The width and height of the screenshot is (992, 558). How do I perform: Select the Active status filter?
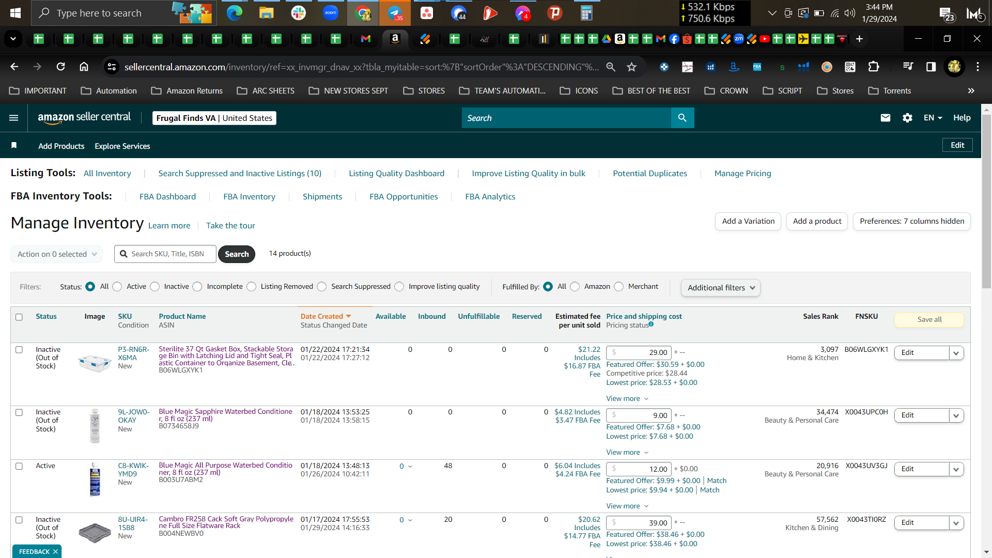[x=117, y=287]
